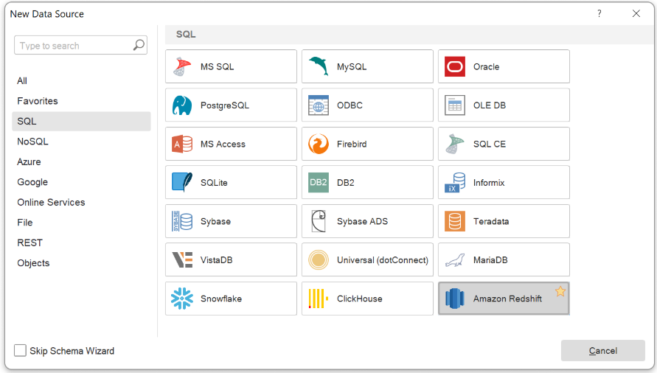Choose the SQL CE icon
657x373 pixels.
[455, 144]
